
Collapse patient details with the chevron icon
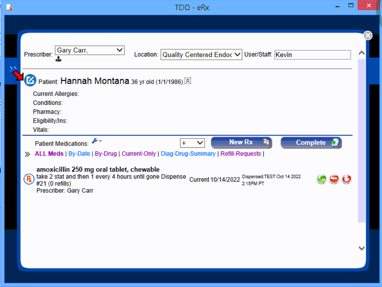pos(188,81)
